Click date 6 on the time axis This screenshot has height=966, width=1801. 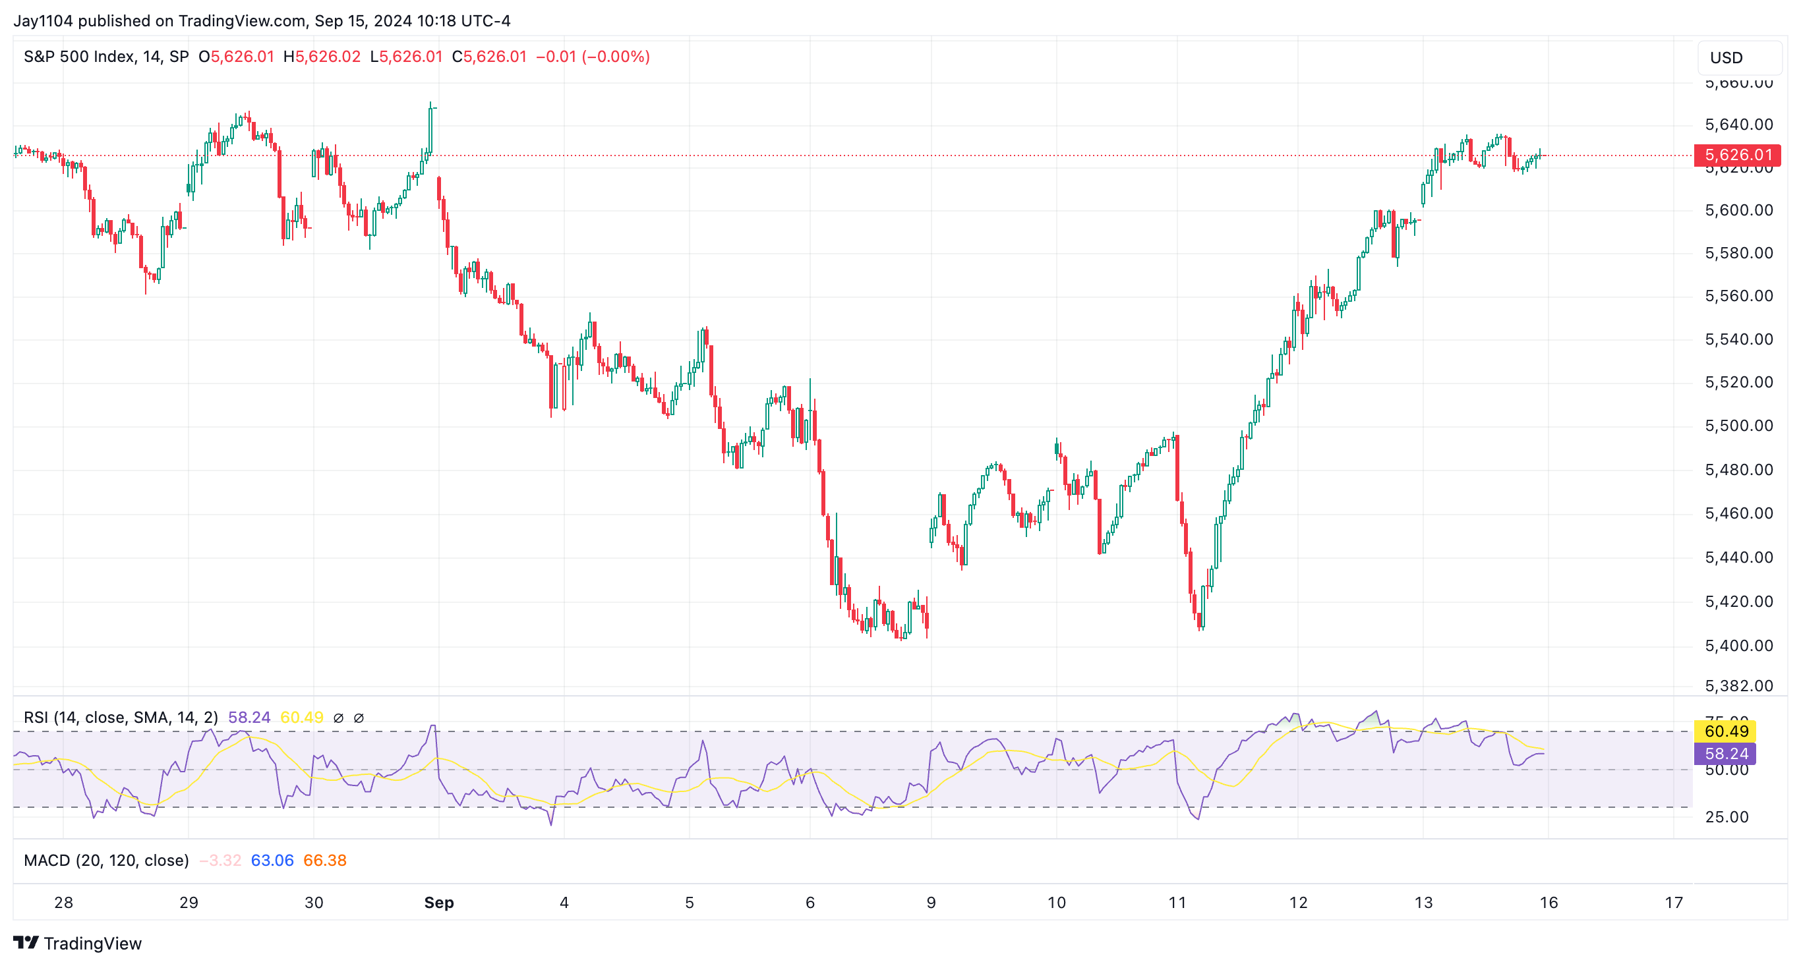[810, 902]
